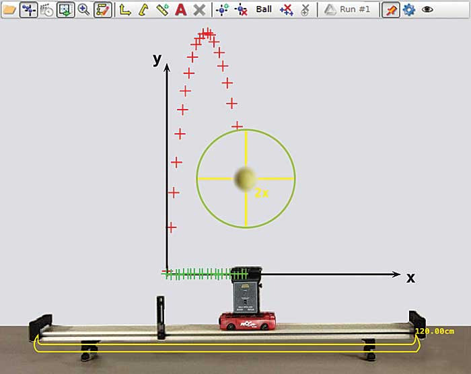
Task: Open the frame timing clock tool
Action: point(47,9)
